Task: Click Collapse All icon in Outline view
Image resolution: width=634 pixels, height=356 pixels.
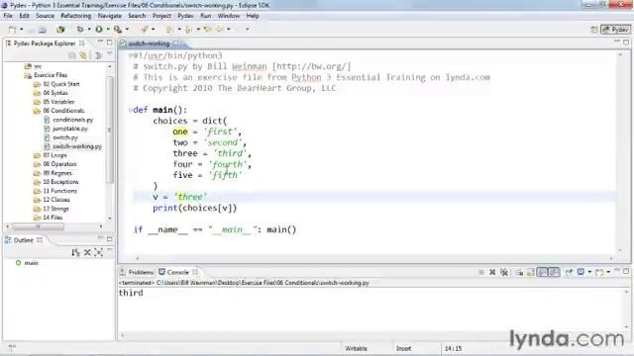Action: 87,253
